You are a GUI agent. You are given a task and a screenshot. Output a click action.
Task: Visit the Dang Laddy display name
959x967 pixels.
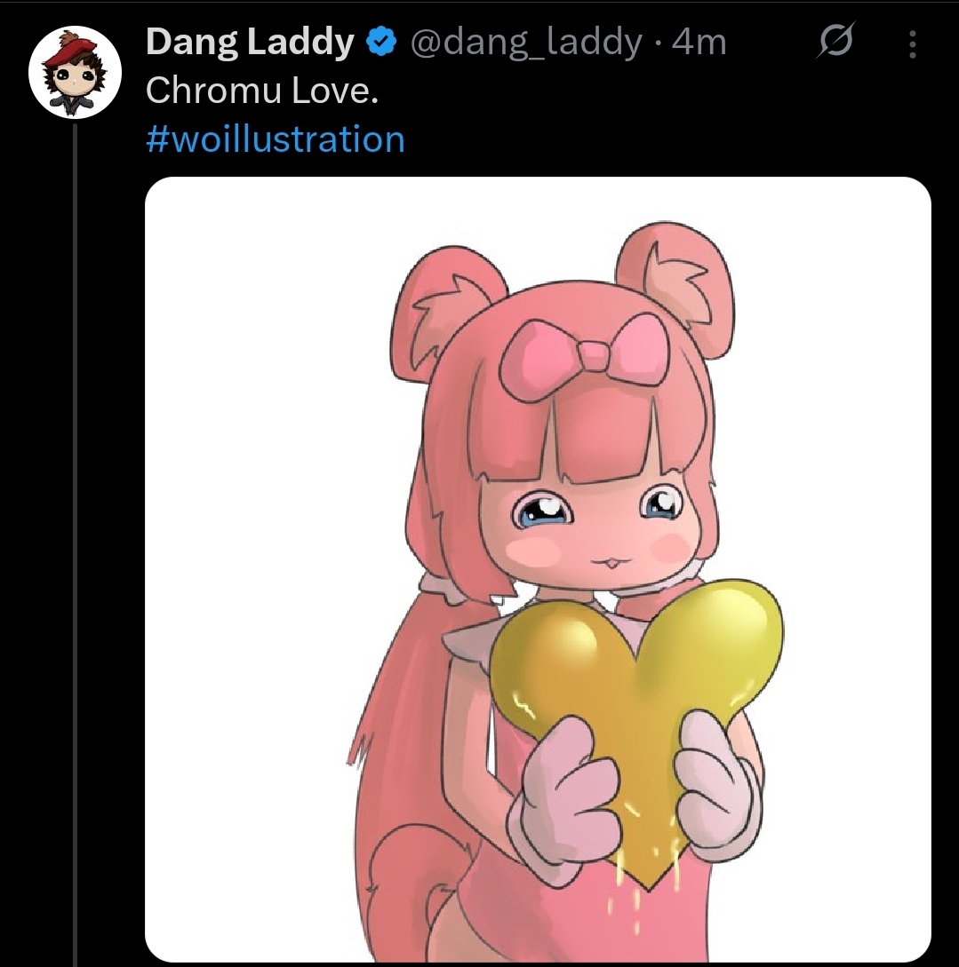click(250, 42)
